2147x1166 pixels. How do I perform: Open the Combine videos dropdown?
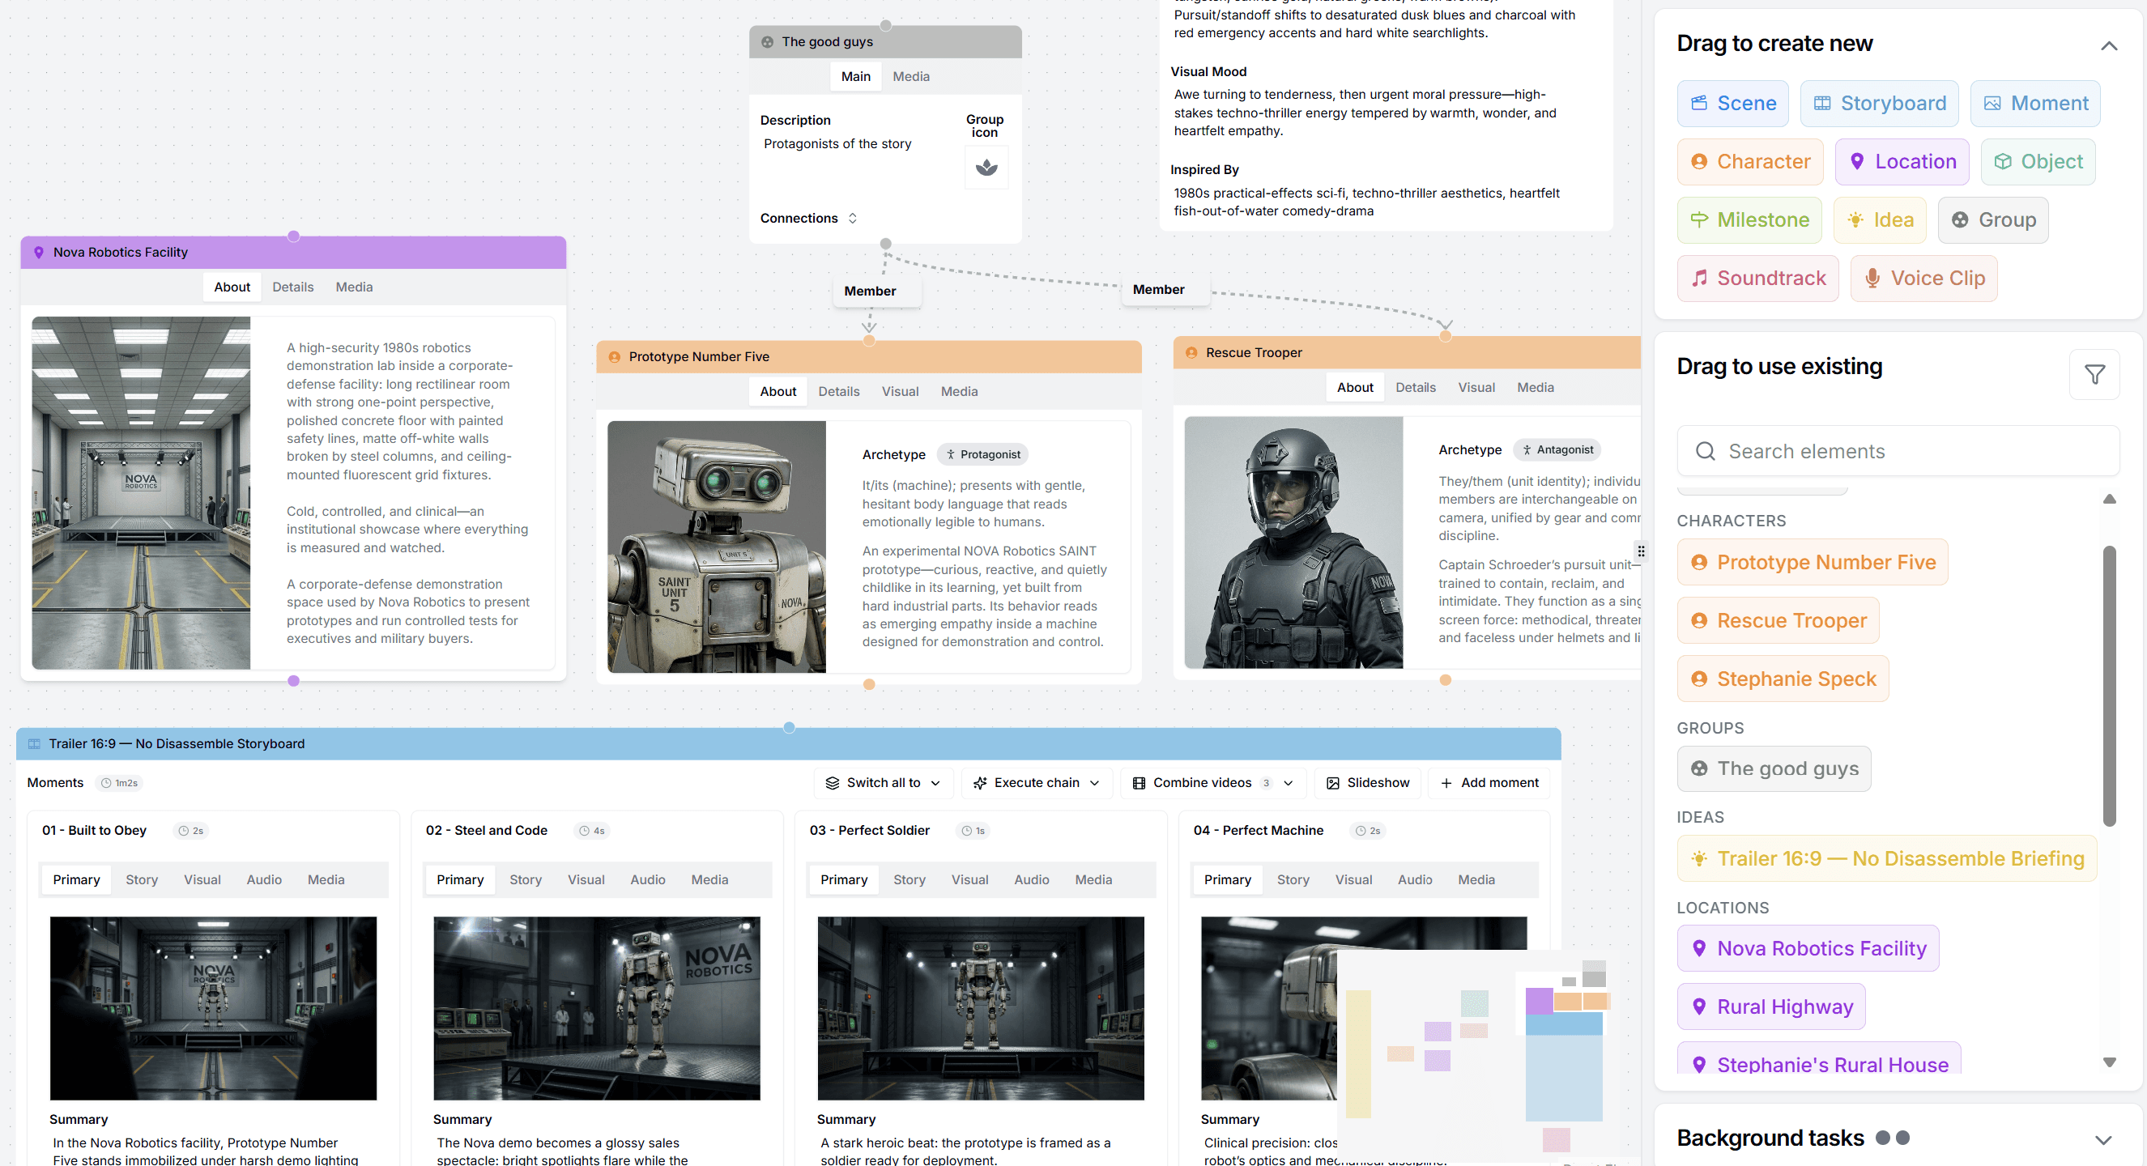[1212, 784]
